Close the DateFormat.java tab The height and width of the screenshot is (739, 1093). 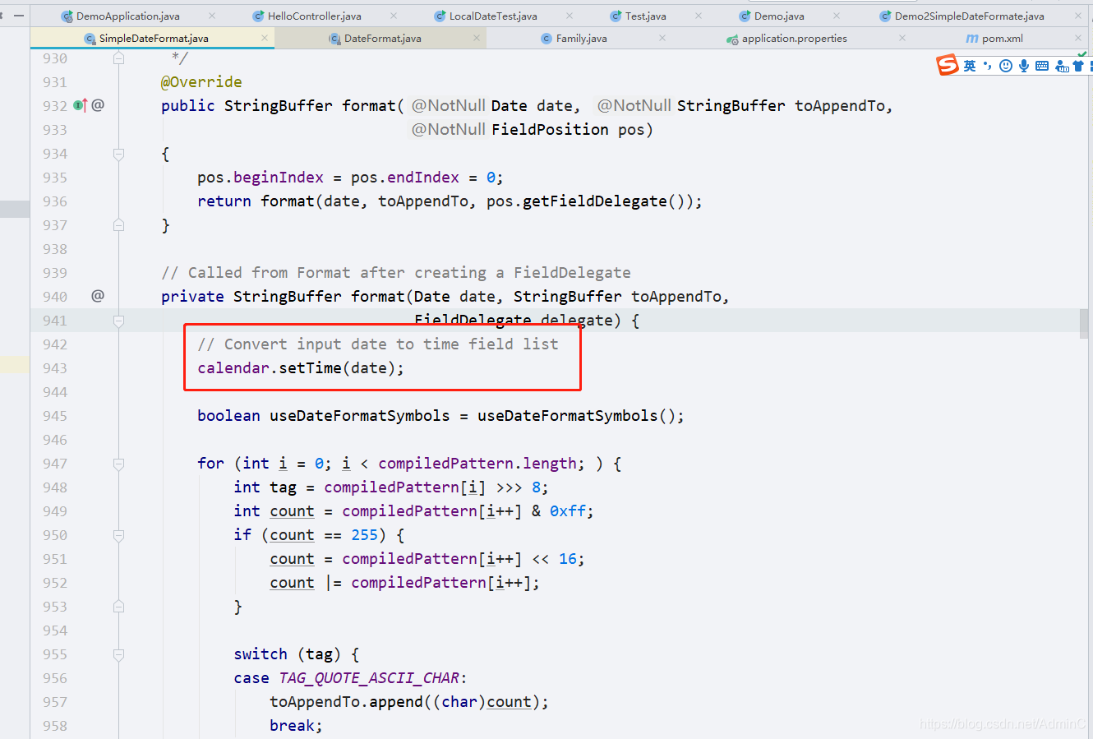click(477, 38)
